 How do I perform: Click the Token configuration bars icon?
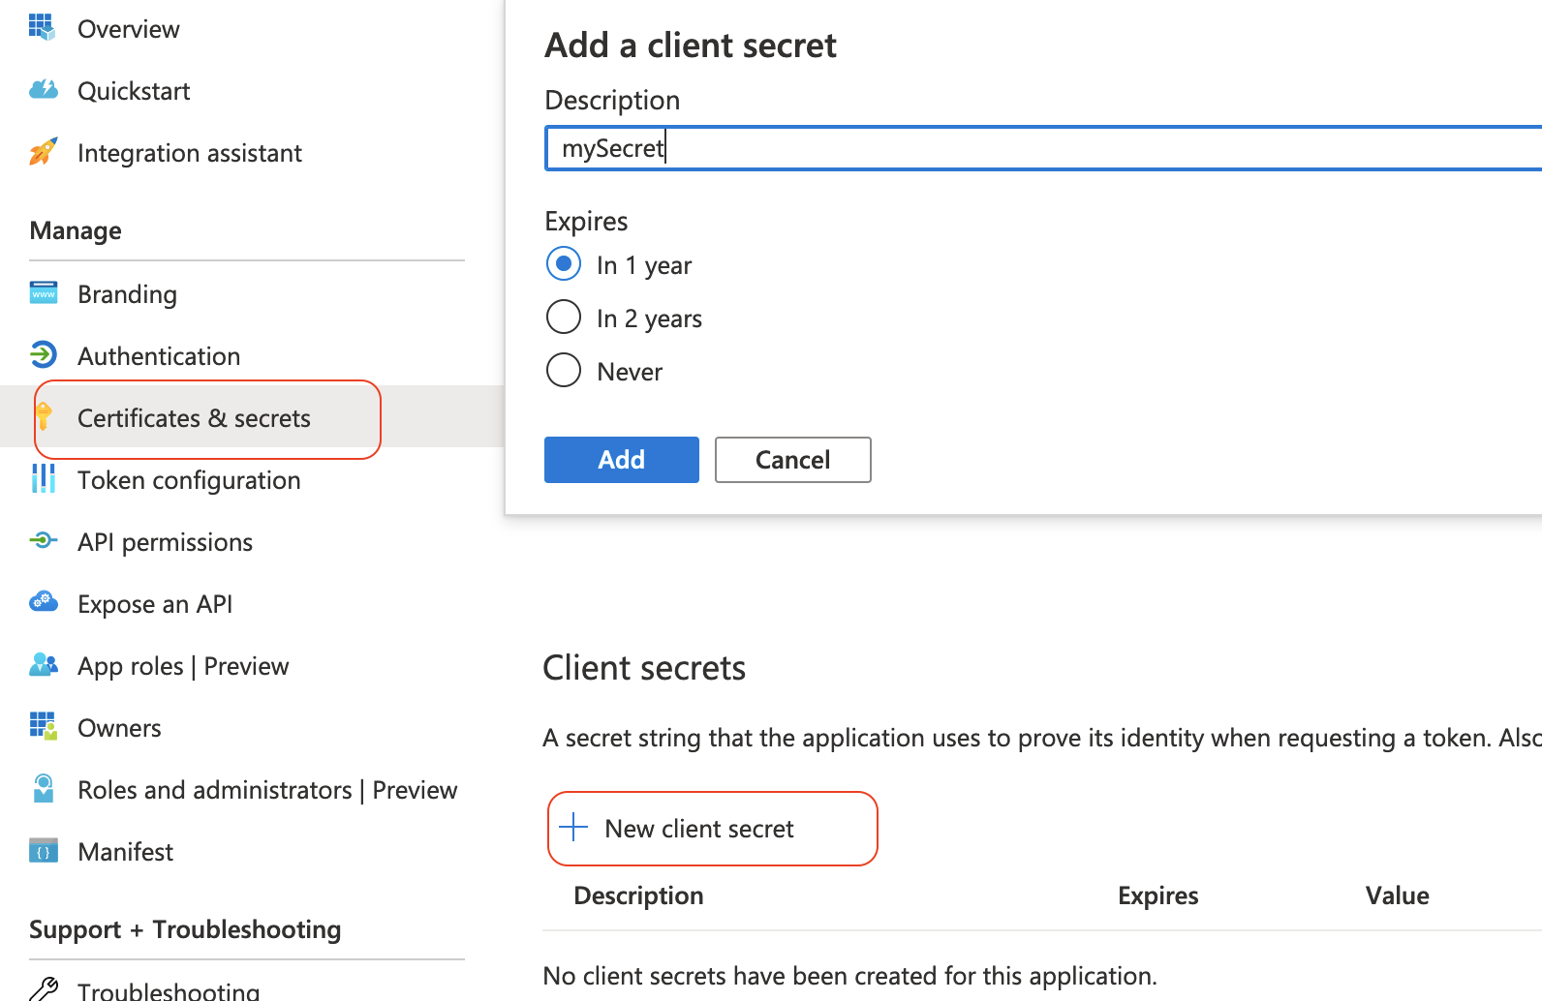coord(44,479)
